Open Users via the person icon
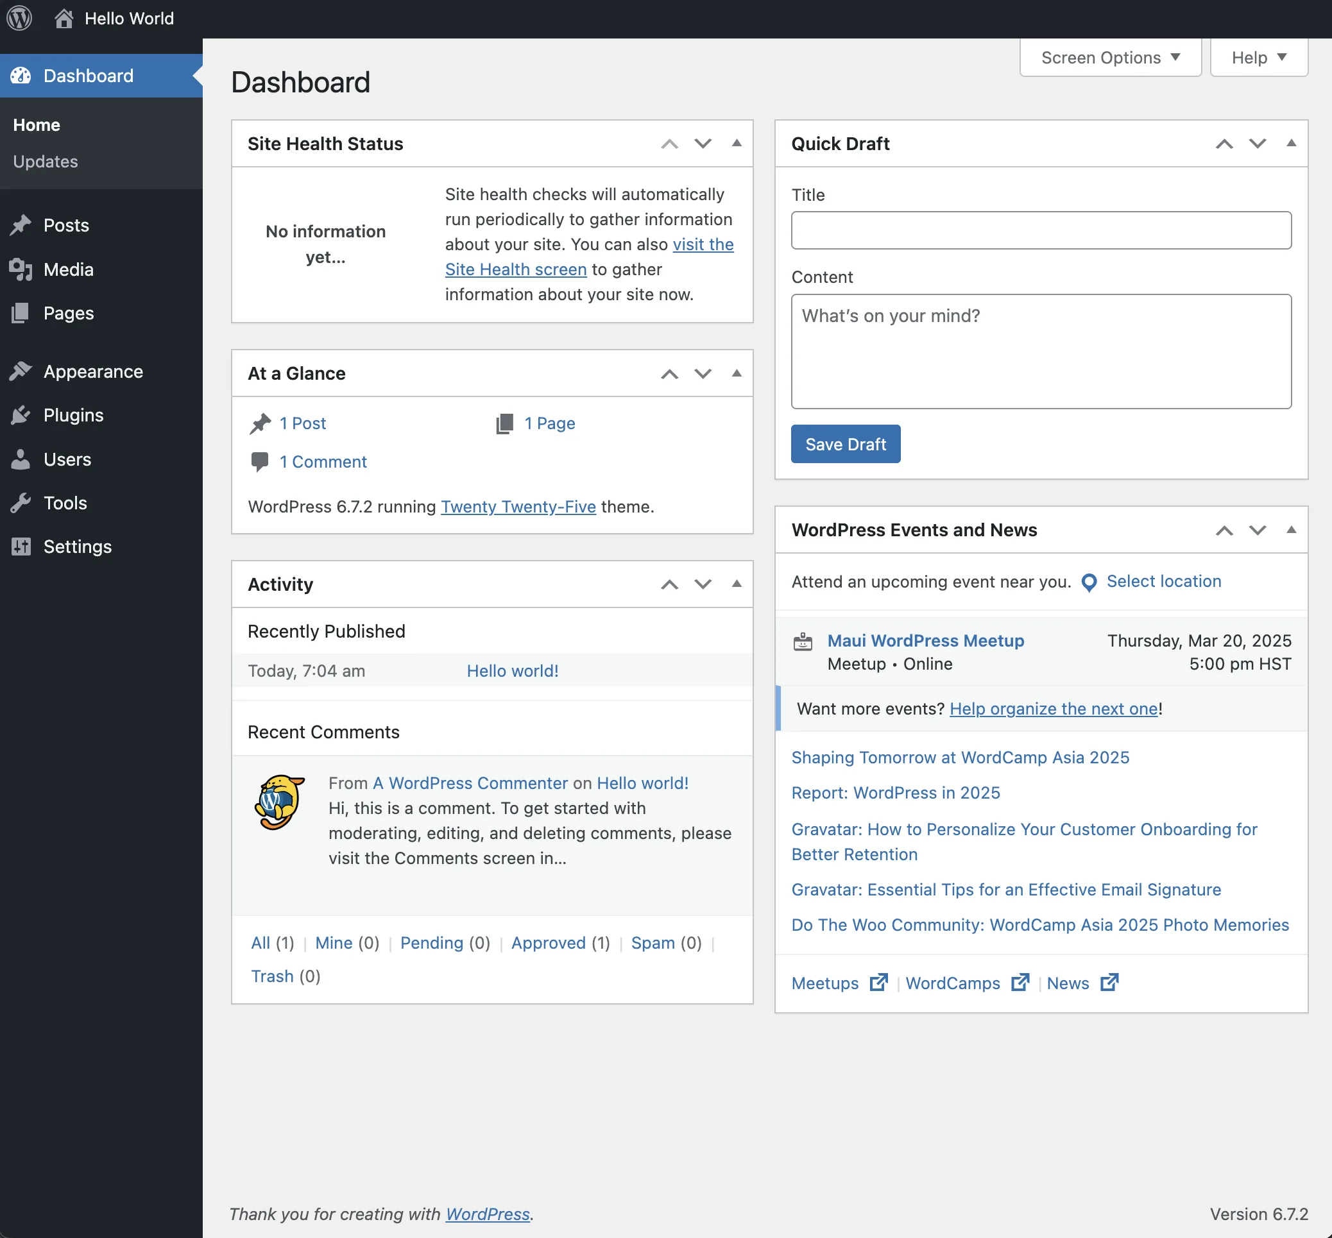Viewport: 1332px width, 1238px height. tap(21, 459)
